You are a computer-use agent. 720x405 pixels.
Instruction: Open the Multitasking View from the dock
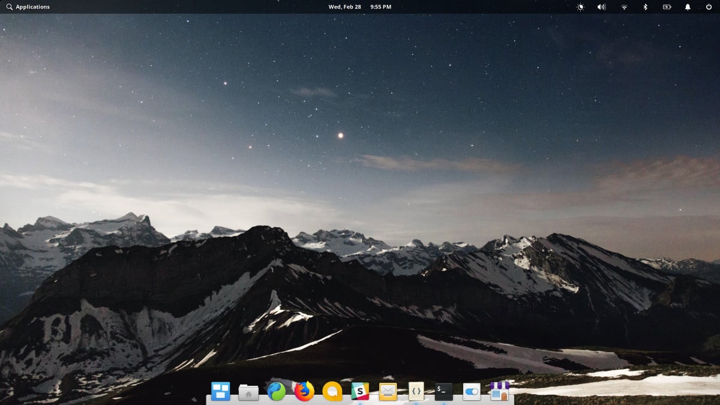(x=221, y=393)
